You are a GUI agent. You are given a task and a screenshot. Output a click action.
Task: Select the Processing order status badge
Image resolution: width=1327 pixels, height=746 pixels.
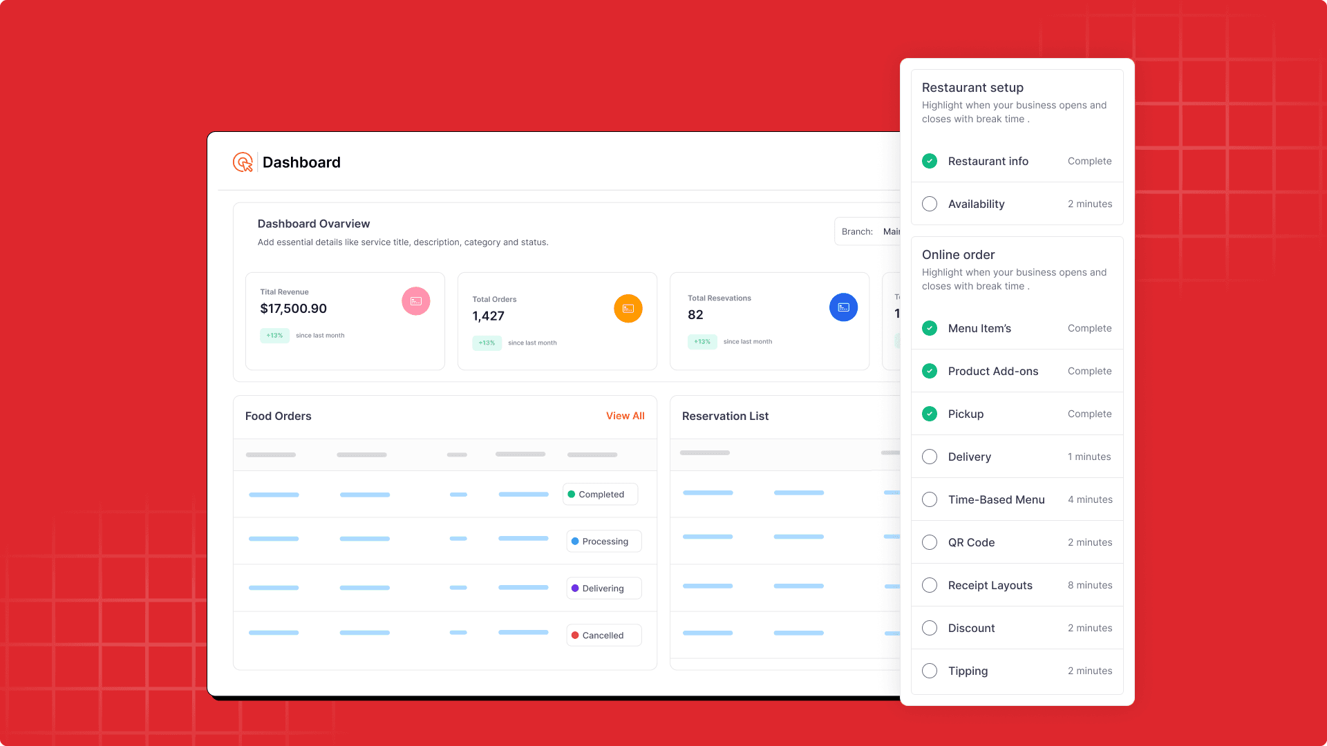(604, 542)
